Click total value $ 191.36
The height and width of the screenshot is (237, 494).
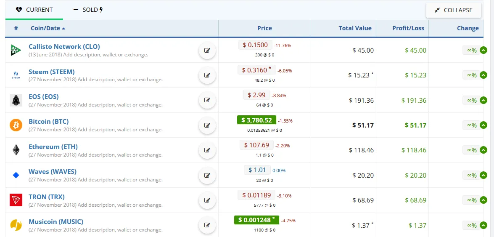(x=362, y=100)
